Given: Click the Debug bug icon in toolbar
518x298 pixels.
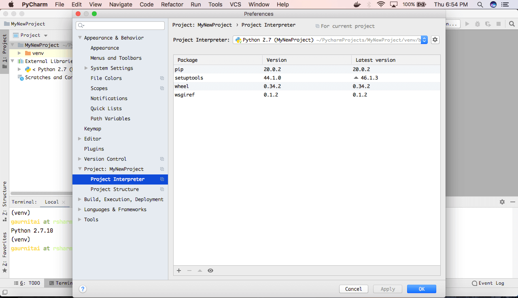Looking at the screenshot, I should pos(478,24).
